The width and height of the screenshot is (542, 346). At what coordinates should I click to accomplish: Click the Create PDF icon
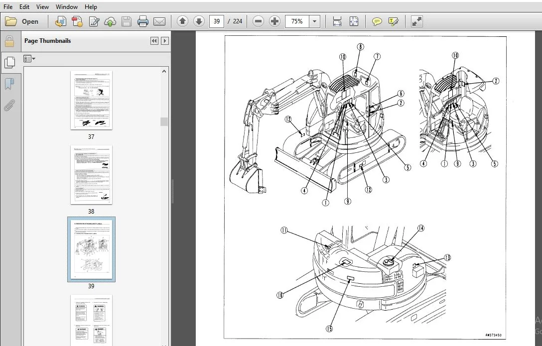(x=60, y=21)
